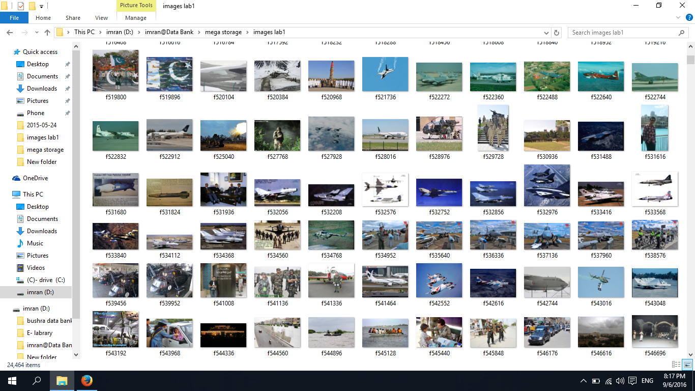
Task: Click the Properties quick access icon
Action: click(20, 6)
